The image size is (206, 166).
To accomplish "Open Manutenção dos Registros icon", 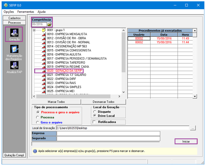I will coord(14,49).
